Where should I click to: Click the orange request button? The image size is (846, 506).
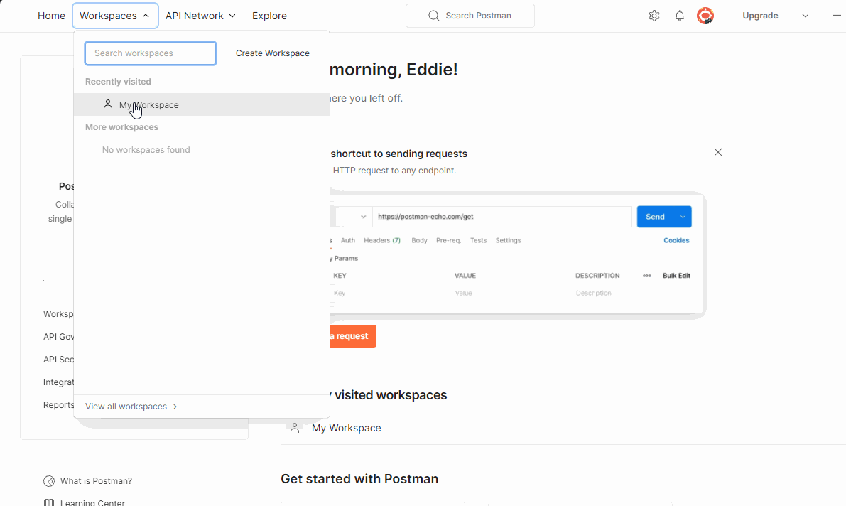[x=352, y=336]
